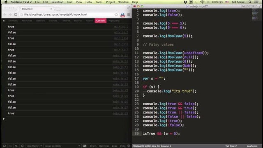Bookmark the page with the star icon
Image resolution: width=263 pixels, height=148 pixels.
coord(116,15)
